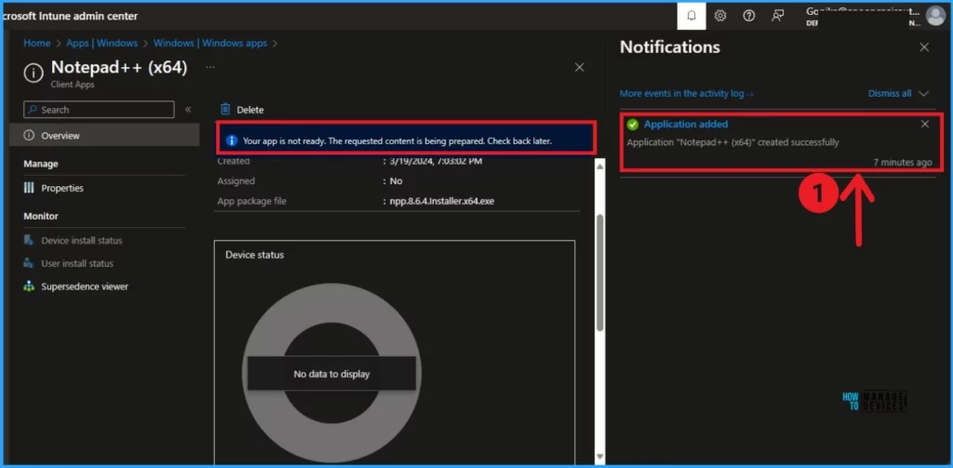Select Overview in the side menu

pos(104,136)
